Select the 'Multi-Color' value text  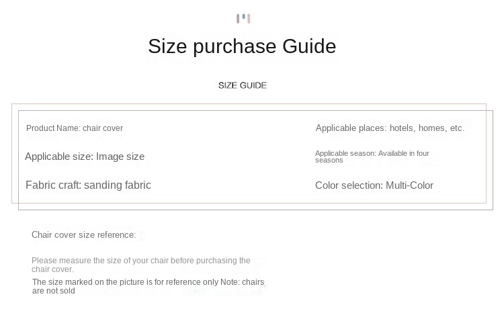(x=409, y=185)
